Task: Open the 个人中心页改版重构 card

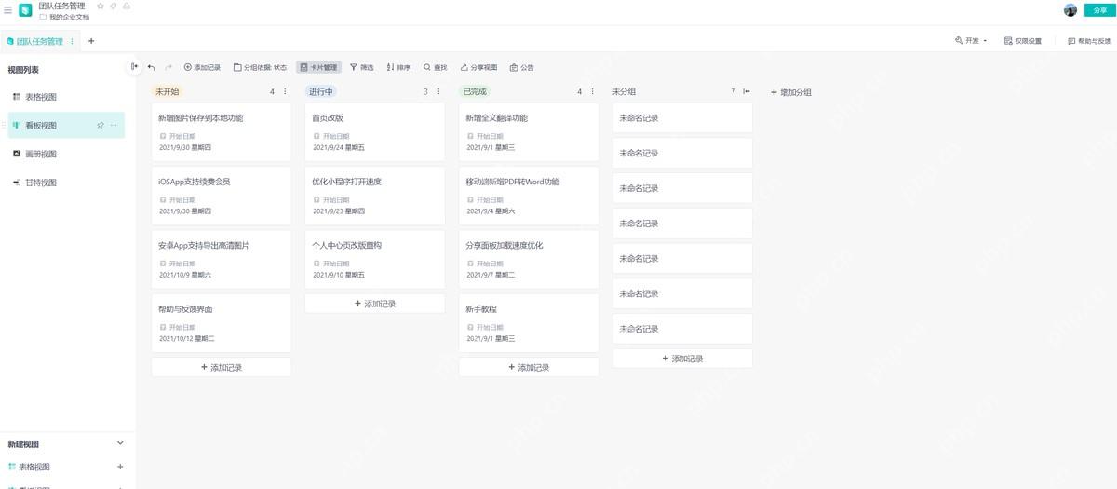Action: click(x=375, y=259)
